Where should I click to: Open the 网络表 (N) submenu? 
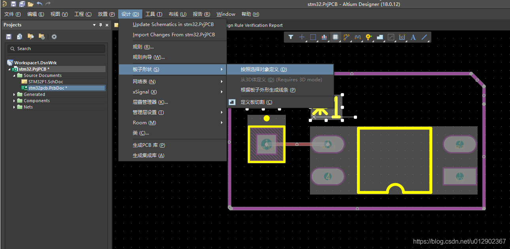click(173, 82)
